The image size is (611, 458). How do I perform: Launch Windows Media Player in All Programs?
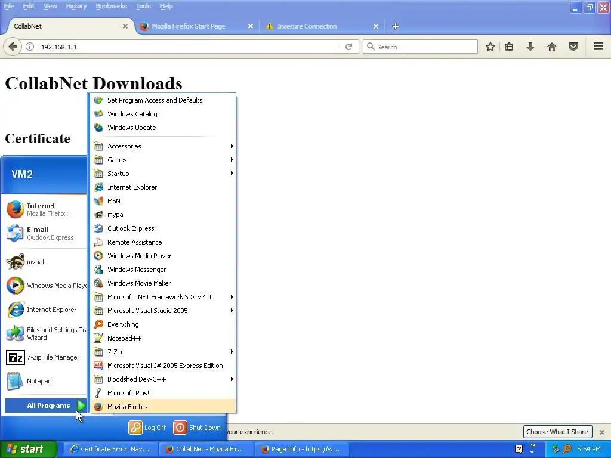coord(163,256)
